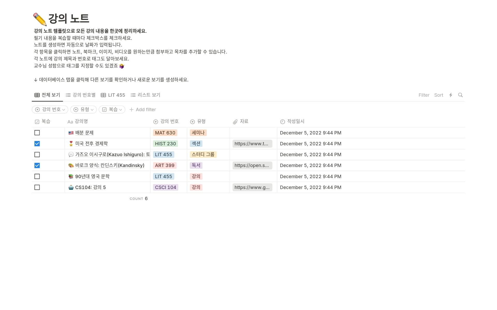Switch to the LIT 455 view tab
497x310 pixels.
point(113,95)
